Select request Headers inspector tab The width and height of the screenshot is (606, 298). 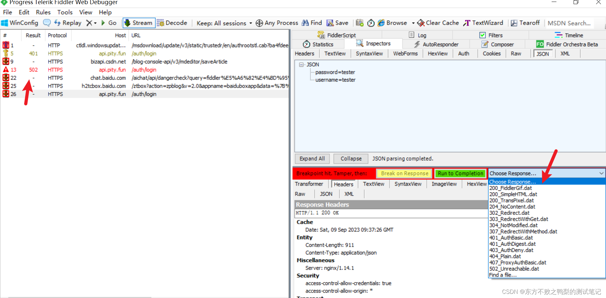pyautogui.click(x=304, y=53)
